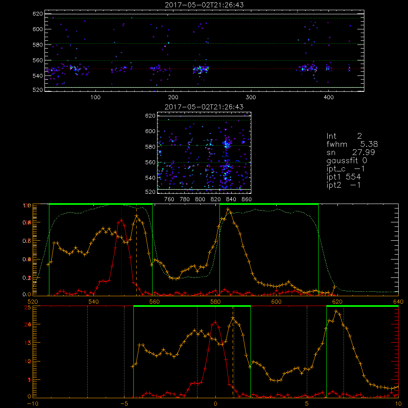Click the red curve's peak in the third plot
Viewport: 408px width, 408px height.
pyautogui.click(x=121, y=220)
